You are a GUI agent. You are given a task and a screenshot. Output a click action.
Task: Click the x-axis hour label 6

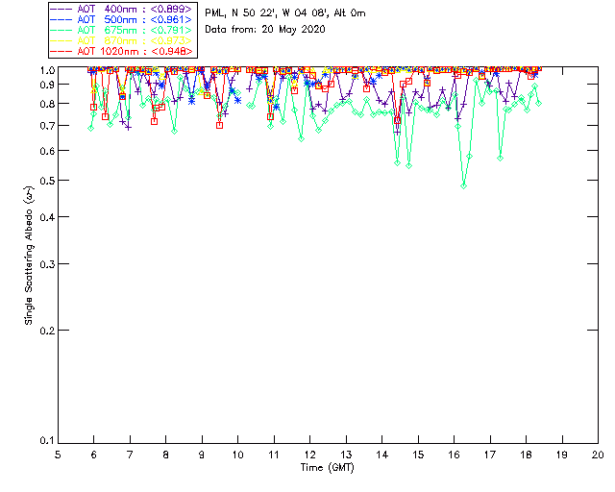94,455
